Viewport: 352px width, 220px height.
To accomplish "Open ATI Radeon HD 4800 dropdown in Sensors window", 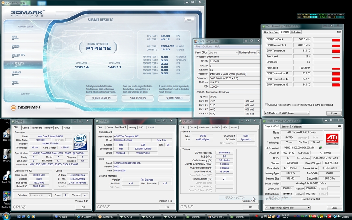I will click(287, 113).
